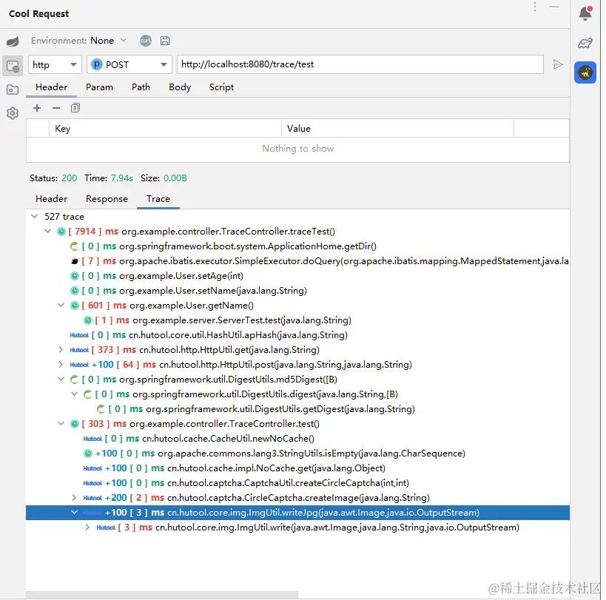Send the request with the arrow icon
Screen dimensions: 606x600
click(x=558, y=64)
